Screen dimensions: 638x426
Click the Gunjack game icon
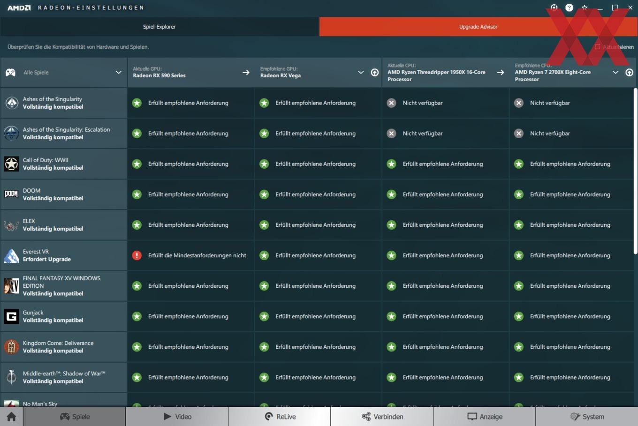point(11,316)
